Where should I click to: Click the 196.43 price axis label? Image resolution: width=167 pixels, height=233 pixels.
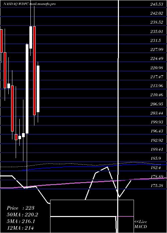(x=157, y=131)
